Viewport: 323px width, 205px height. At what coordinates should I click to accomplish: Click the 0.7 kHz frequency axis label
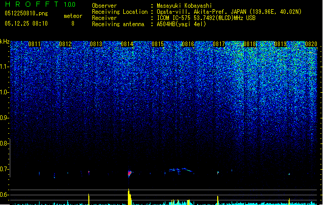coord(4,169)
